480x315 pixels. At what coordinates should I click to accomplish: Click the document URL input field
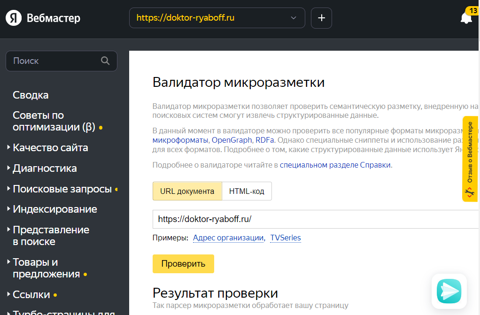pos(310,219)
